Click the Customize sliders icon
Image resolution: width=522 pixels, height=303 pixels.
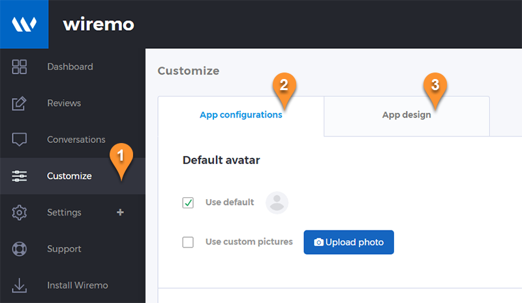click(x=20, y=176)
